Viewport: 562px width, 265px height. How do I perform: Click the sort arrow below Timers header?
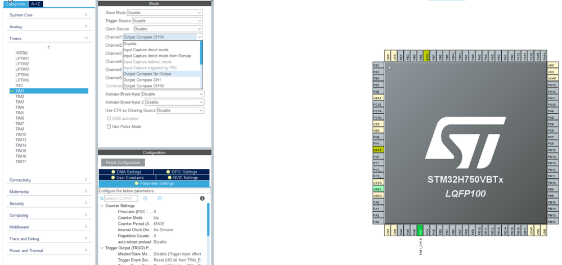[x=48, y=47]
